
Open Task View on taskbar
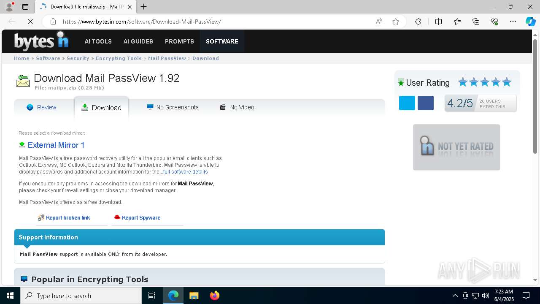pos(152,296)
